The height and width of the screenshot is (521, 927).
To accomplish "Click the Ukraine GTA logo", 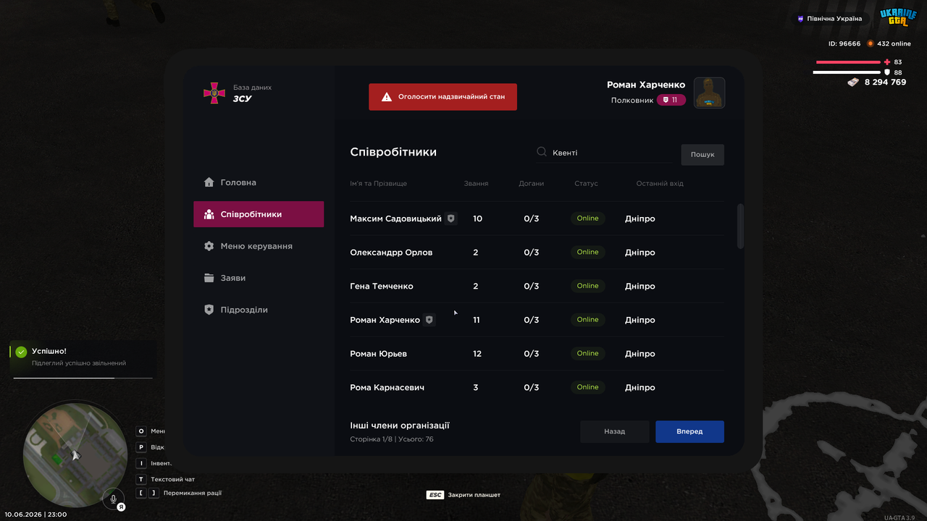I will tap(898, 17).
